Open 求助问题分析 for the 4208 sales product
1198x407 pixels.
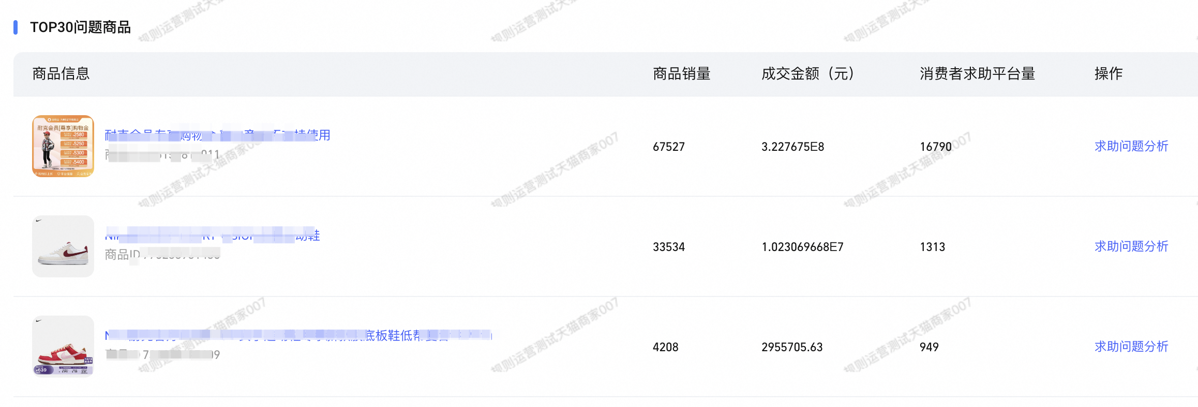pos(1131,347)
